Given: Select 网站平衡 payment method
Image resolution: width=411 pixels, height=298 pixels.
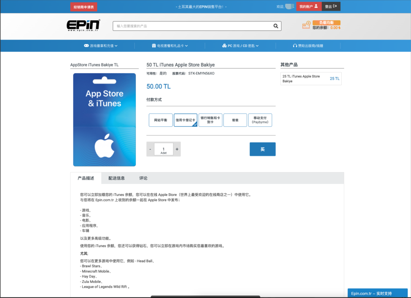Looking at the screenshot, I should click(x=161, y=120).
